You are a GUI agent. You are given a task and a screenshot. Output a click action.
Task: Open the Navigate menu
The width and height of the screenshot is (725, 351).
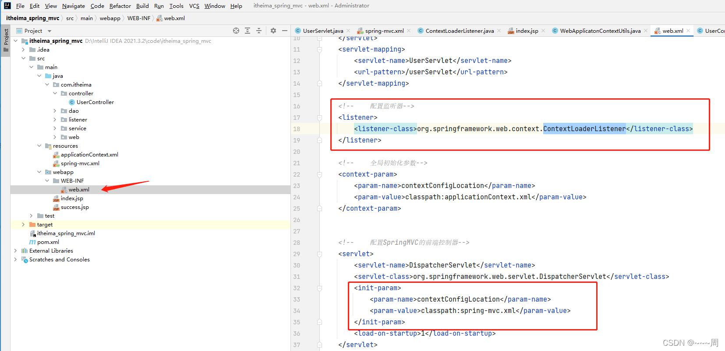pos(74,6)
